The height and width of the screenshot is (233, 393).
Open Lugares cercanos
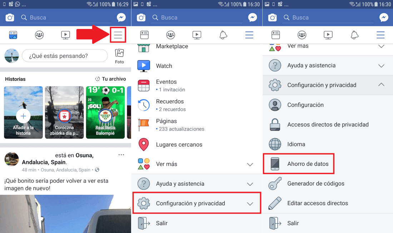[x=197, y=144]
